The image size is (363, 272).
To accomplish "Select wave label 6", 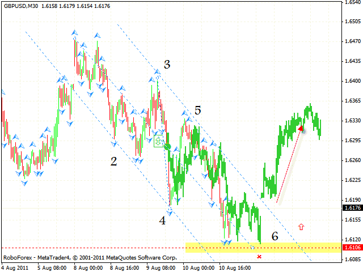I will [275, 236].
